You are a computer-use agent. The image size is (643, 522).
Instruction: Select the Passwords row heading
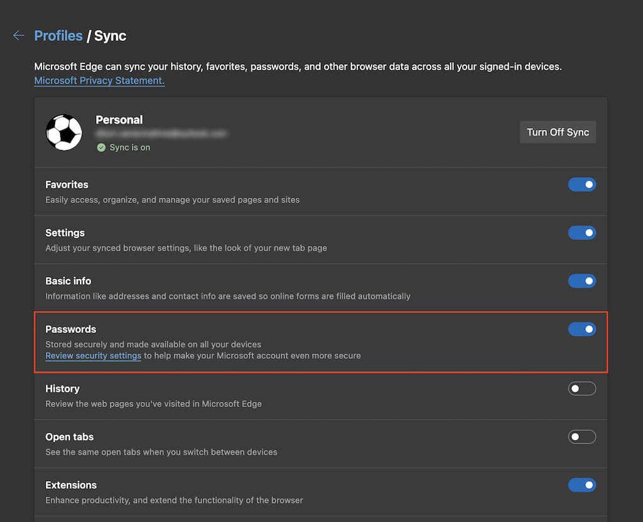(x=71, y=329)
